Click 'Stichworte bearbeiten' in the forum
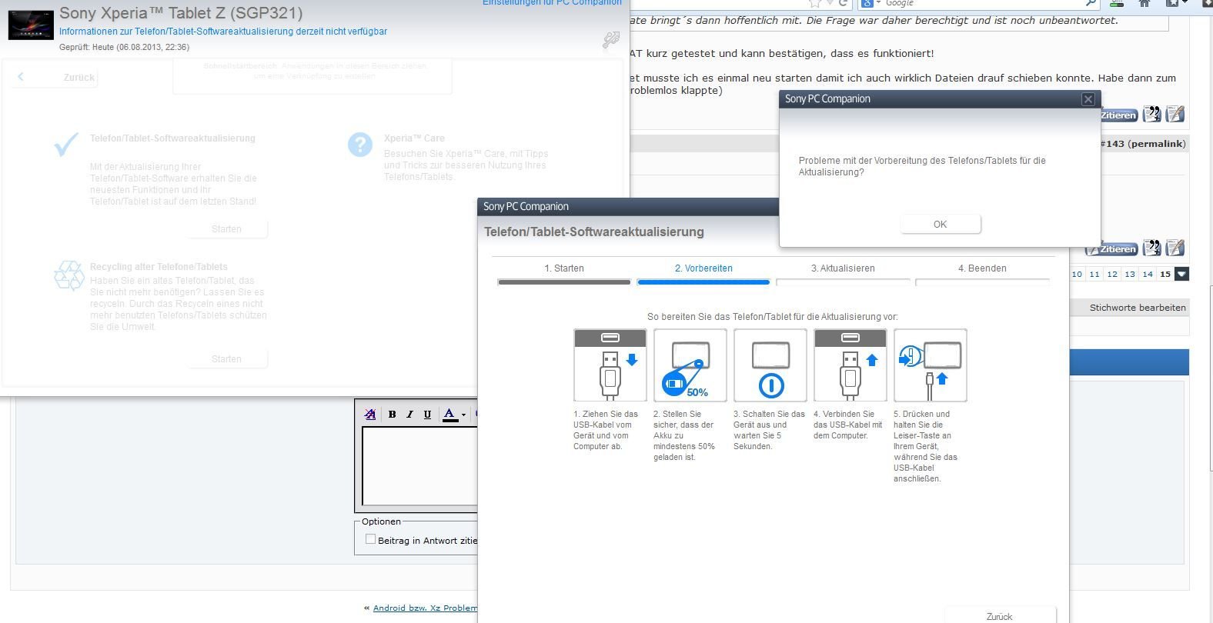Screen dimensions: 1213x623 pos(1138,308)
